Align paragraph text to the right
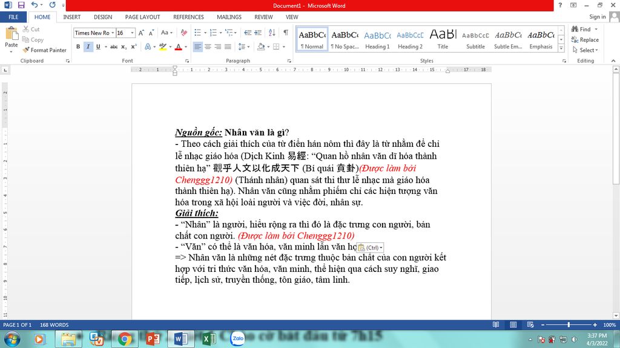The height and width of the screenshot is (348, 620). click(218, 47)
